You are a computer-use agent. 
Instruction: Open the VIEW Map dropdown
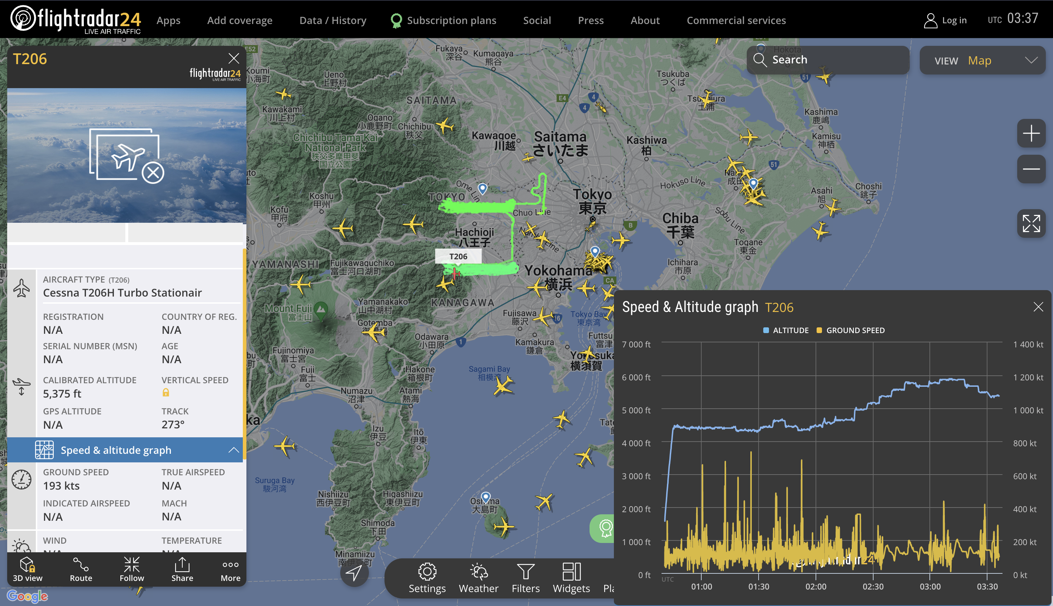coord(983,61)
